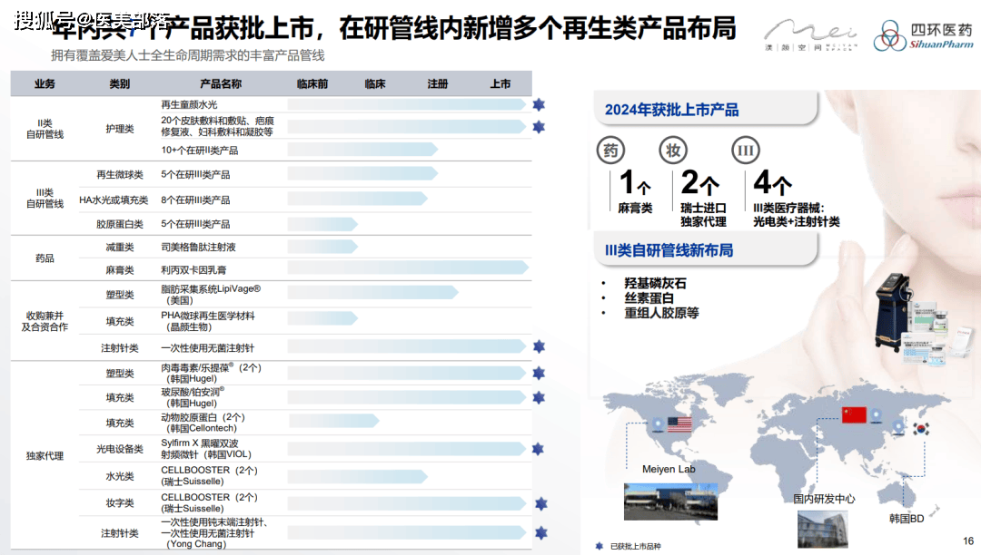Click the location pin beside Korean flag
This screenshot has width=981, height=555.
pos(899,428)
